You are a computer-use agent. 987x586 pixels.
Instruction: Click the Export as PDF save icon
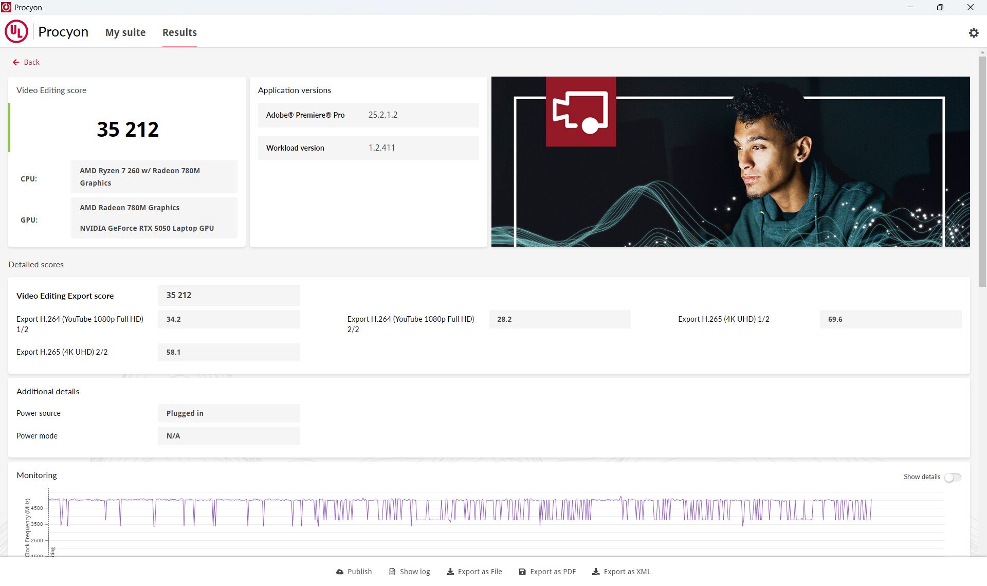point(522,572)
